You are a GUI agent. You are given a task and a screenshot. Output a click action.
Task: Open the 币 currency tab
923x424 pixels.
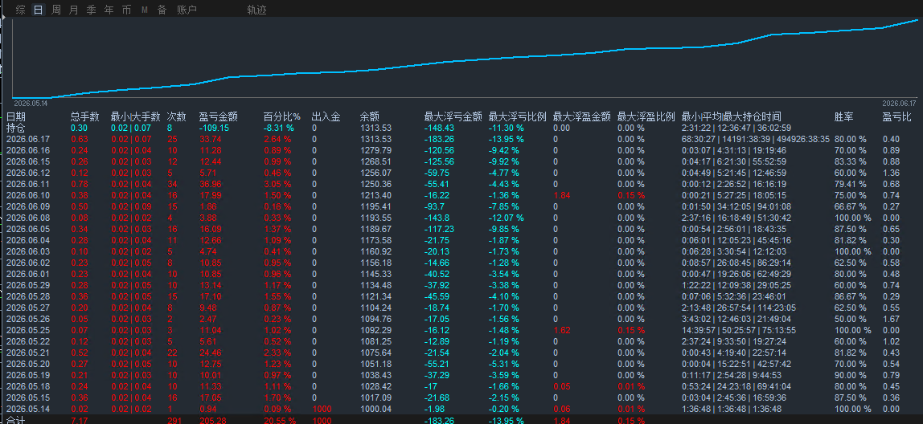point(126,10)
